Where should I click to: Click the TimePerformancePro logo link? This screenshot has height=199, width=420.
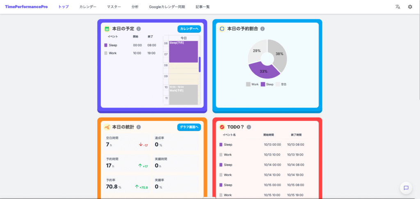[x=27, y=7]
